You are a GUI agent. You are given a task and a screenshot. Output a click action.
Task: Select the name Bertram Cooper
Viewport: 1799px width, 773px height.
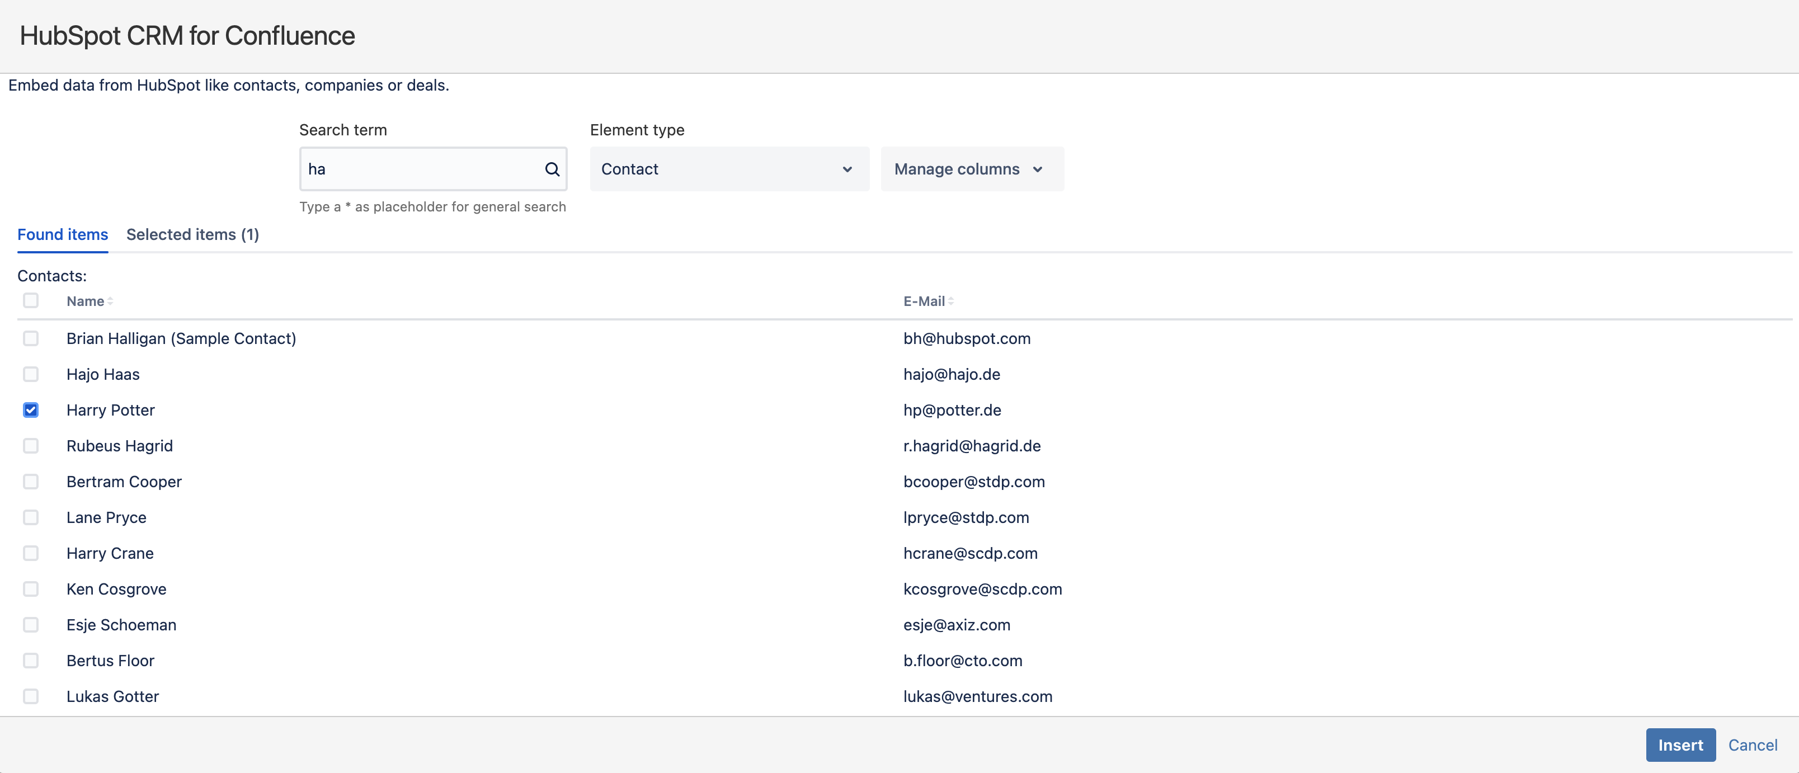(124, 482)
